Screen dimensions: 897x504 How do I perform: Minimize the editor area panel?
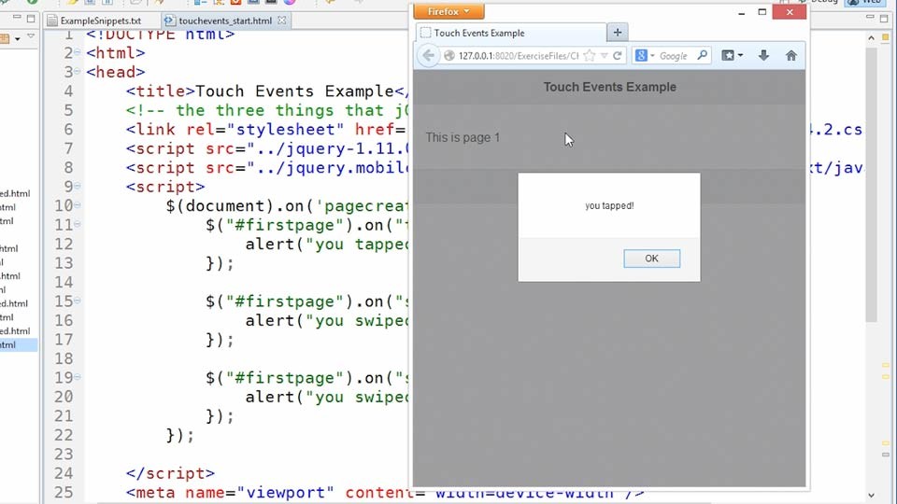click(870, 18)
